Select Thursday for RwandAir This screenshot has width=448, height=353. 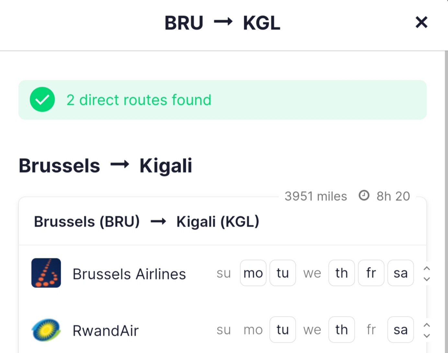341,330
